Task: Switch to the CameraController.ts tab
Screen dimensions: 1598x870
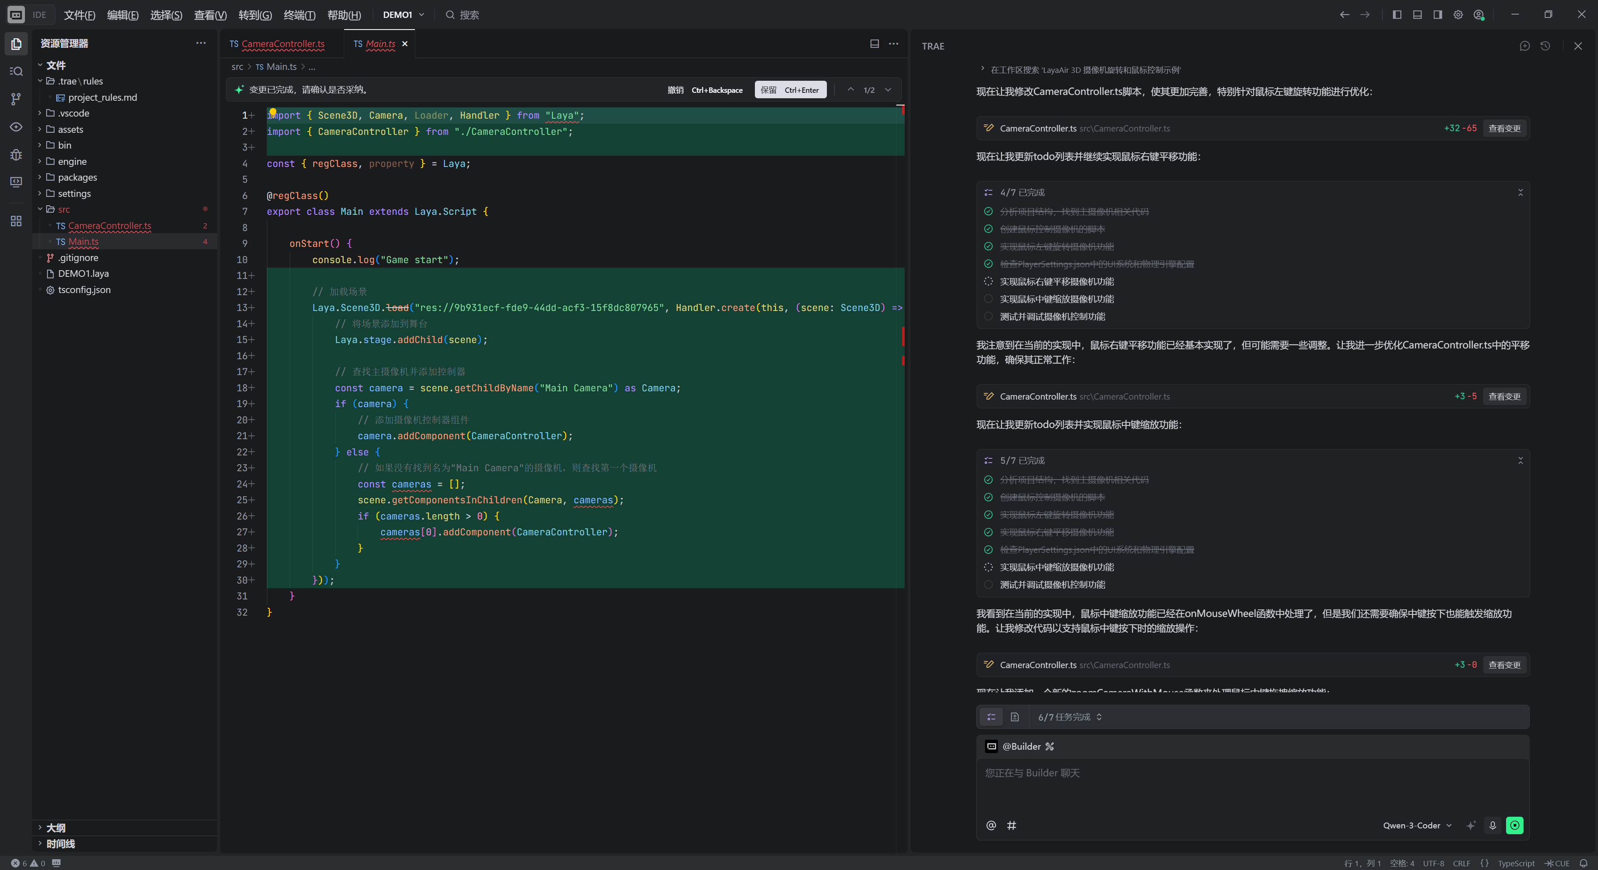Action: 282,44
